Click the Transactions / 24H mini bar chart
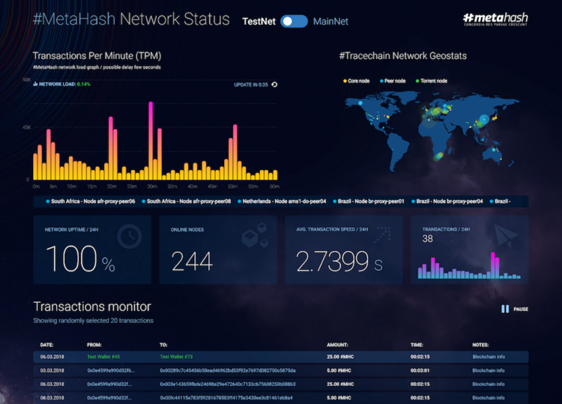Image resolution: width=562 pixels, height=404 pixels. [x=469, y=265]
